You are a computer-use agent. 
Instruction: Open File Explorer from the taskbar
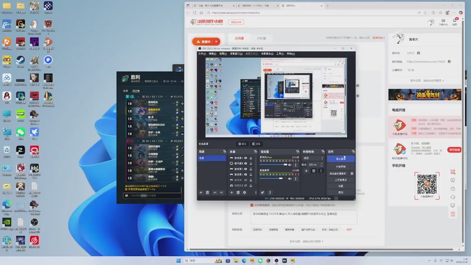(236, 260)
